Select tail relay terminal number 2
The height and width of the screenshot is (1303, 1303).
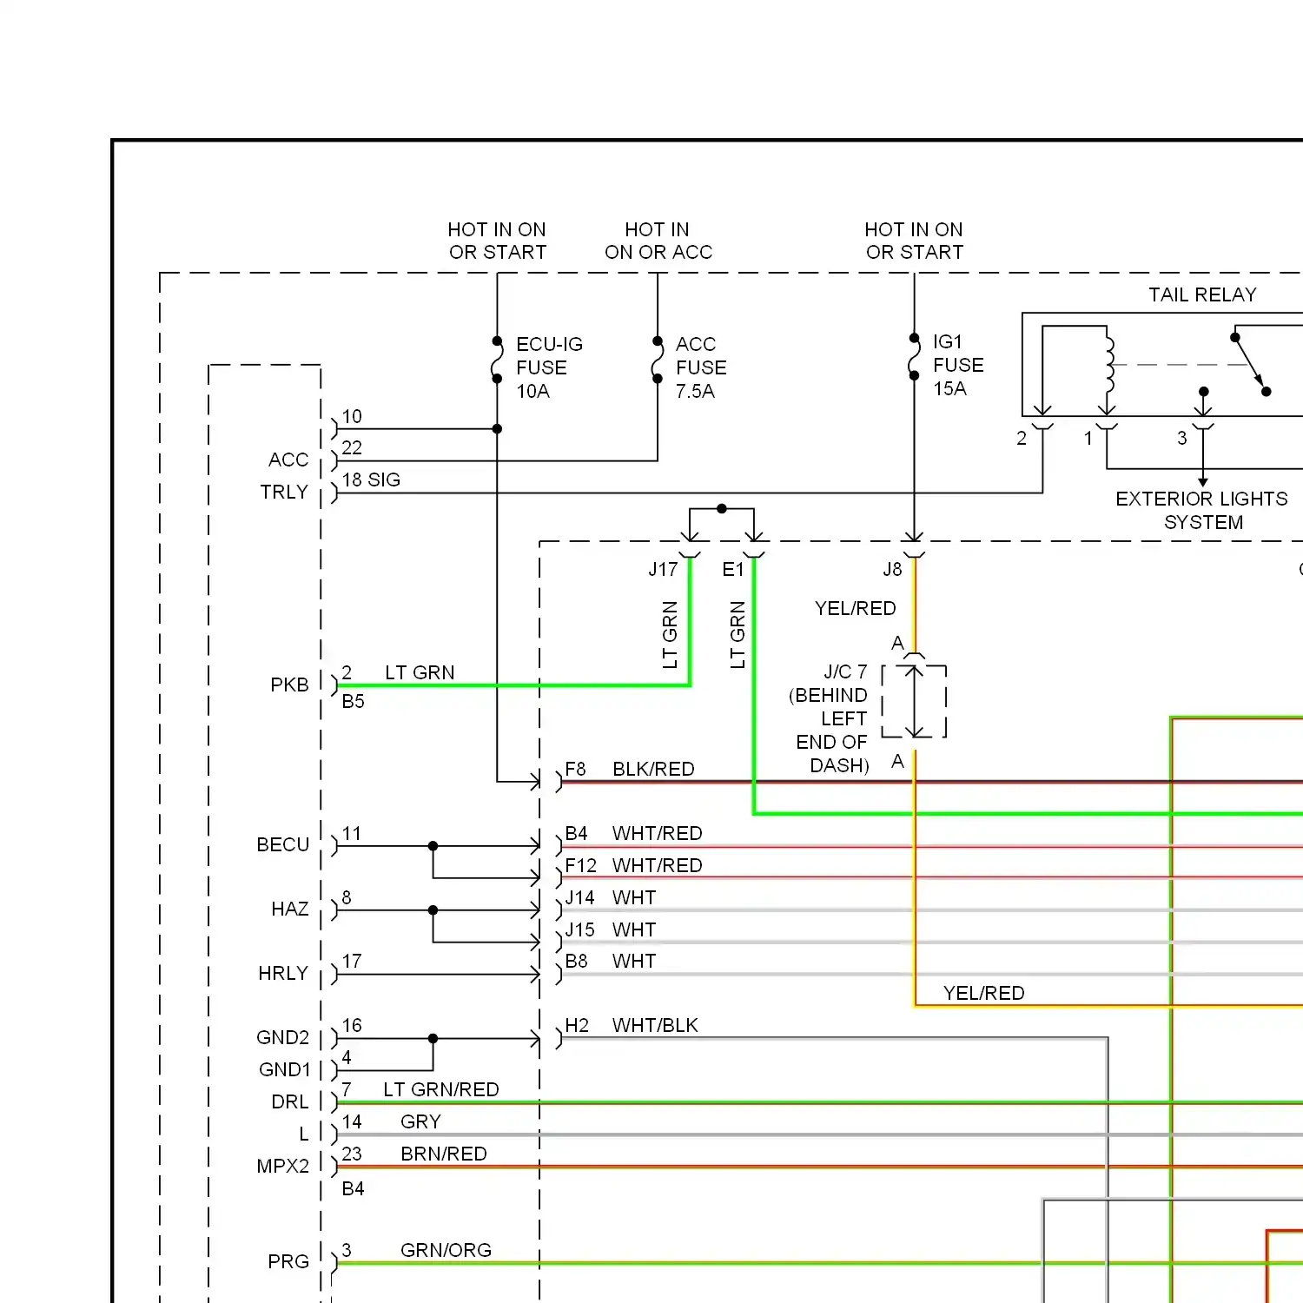(1022, 438)
